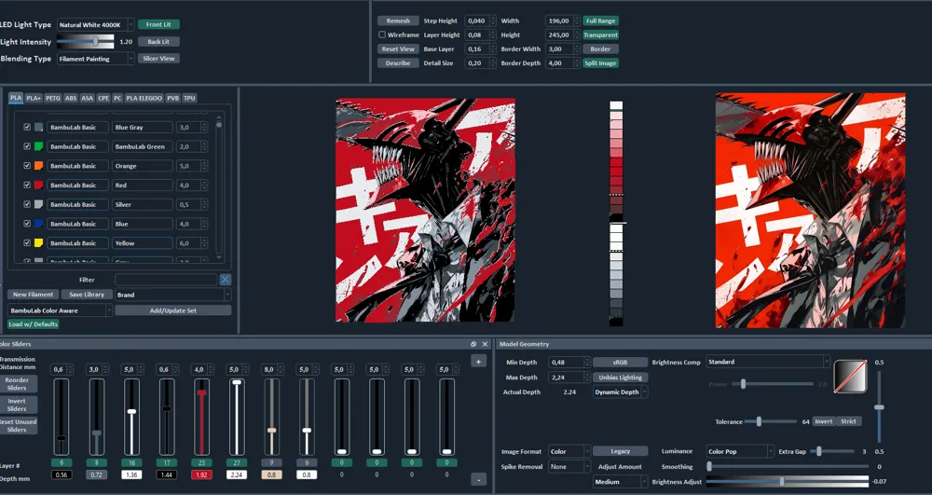Click the Add/Update Set button
The width and height of the screenshot is (932, 495).
(173, 310)
